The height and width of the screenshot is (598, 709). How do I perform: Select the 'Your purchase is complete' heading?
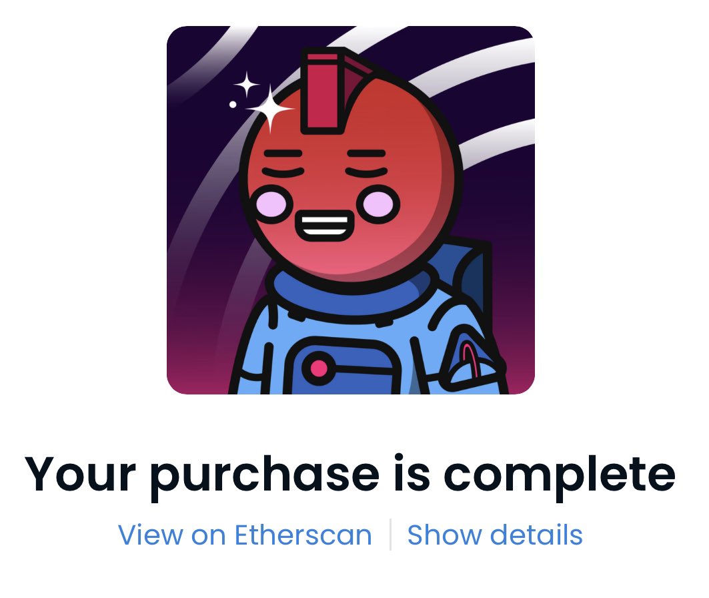(x=350, y=474)
